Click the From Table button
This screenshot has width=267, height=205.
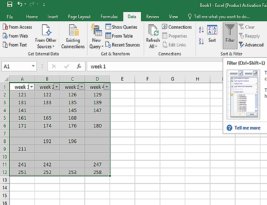click(119, 36)
